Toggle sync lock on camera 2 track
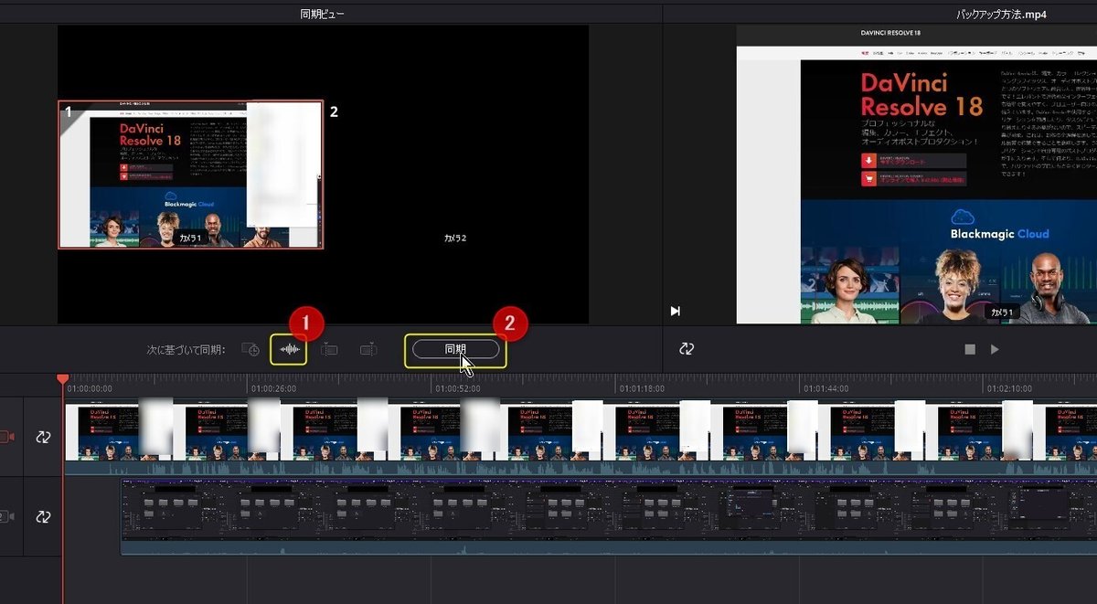Screen dimensions: 1097x604 click(43, 516)
